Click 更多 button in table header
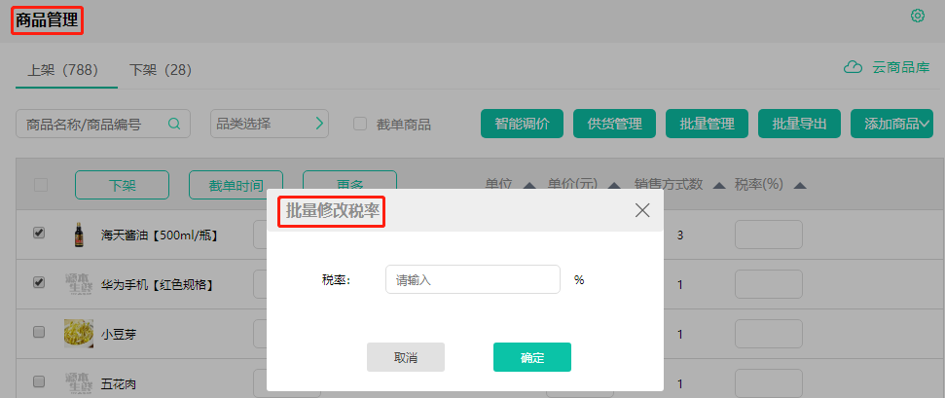Image resolution: width=945 pixels, height=398 pixels. (349, 180)
